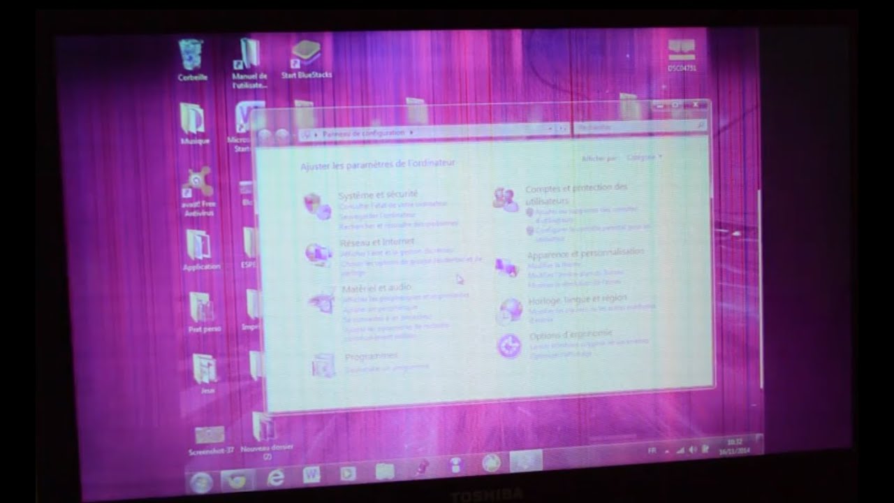Select the Application folder on the desktop
This screenshot has width=894, height=503.
[201, 251]
